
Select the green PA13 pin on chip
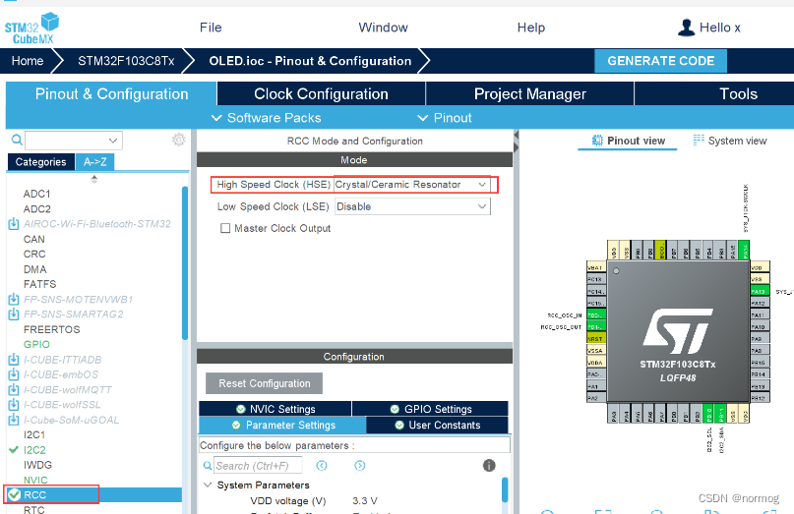point(760,291)
